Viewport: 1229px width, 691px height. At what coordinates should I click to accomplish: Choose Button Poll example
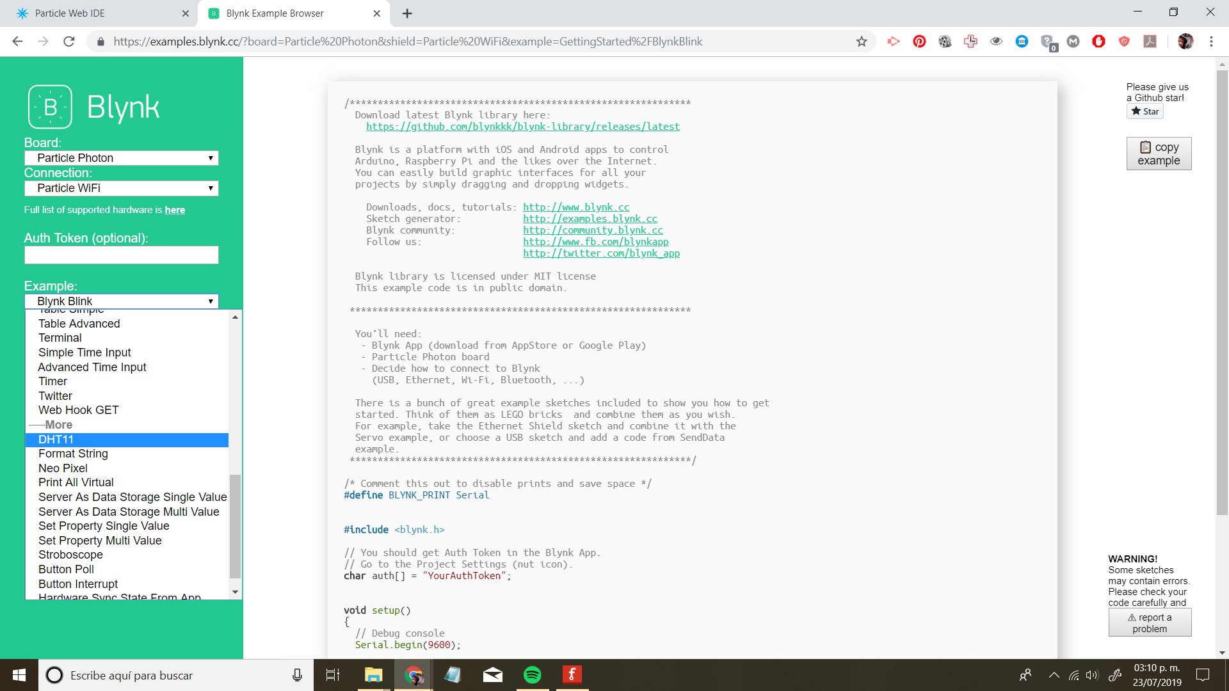click(127, 569)
